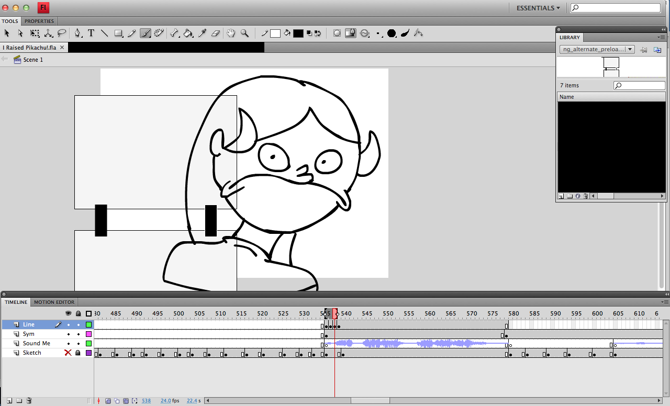Viewport: 670px width, 406px height.
Task: Select the Sketch layer name
Action: [x=32, y=353]
